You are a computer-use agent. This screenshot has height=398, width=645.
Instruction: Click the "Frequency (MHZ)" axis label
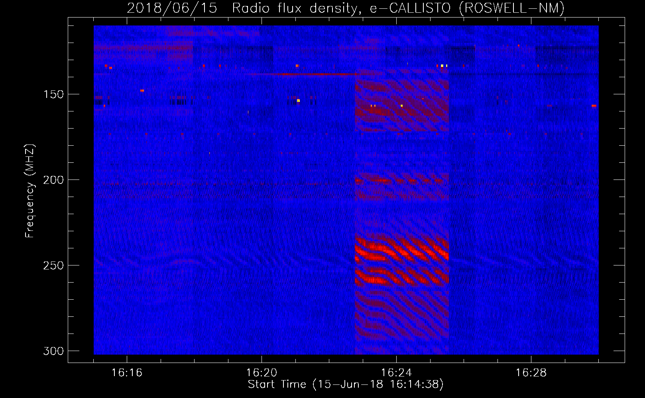click(30, 191)
